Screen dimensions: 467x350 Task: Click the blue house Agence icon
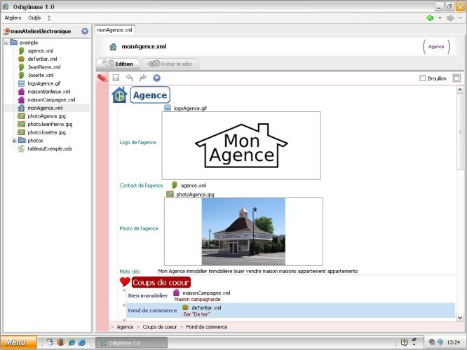119,95
